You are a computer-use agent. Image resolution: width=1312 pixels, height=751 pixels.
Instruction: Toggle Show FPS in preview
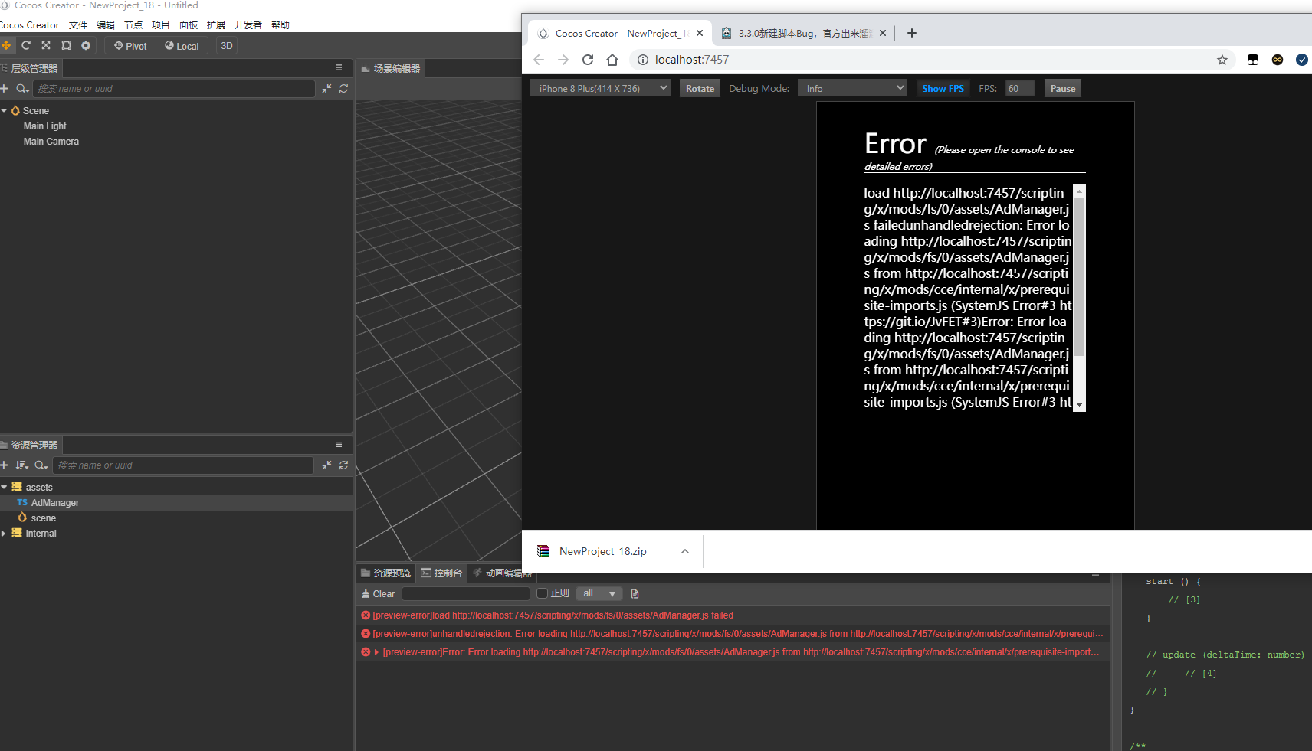943,89
